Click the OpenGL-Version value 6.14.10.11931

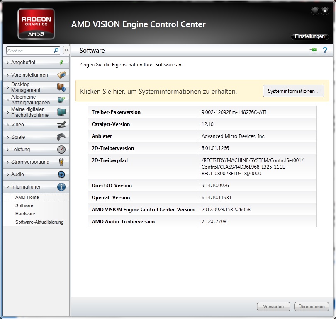[217, 197]
